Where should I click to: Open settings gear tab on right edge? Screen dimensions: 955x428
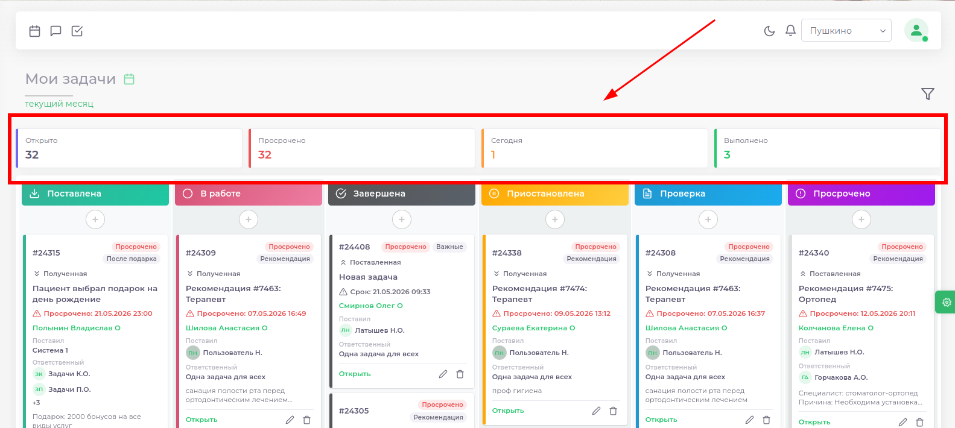pyautogui.click(x=945, y=302)
